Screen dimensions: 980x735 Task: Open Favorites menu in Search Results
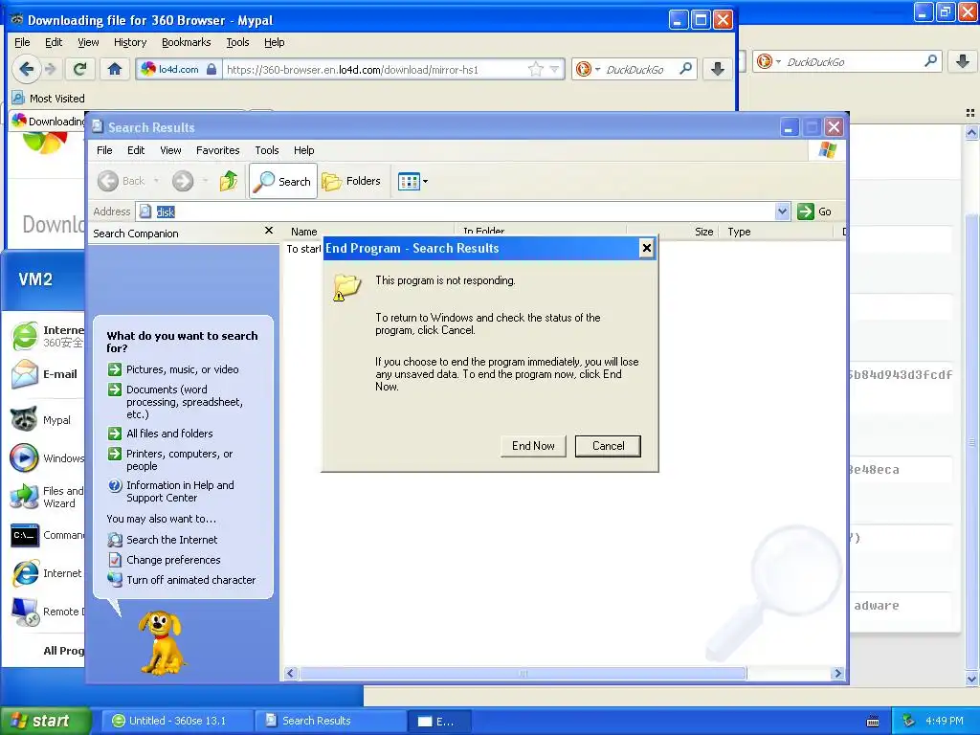point(217,150)
